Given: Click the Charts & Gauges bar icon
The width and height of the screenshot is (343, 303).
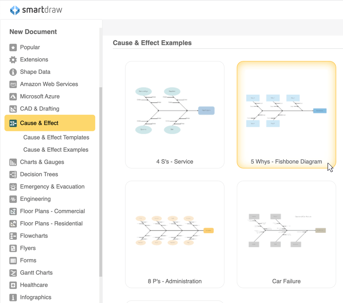Looking at the screenshot, I should 13,162.
